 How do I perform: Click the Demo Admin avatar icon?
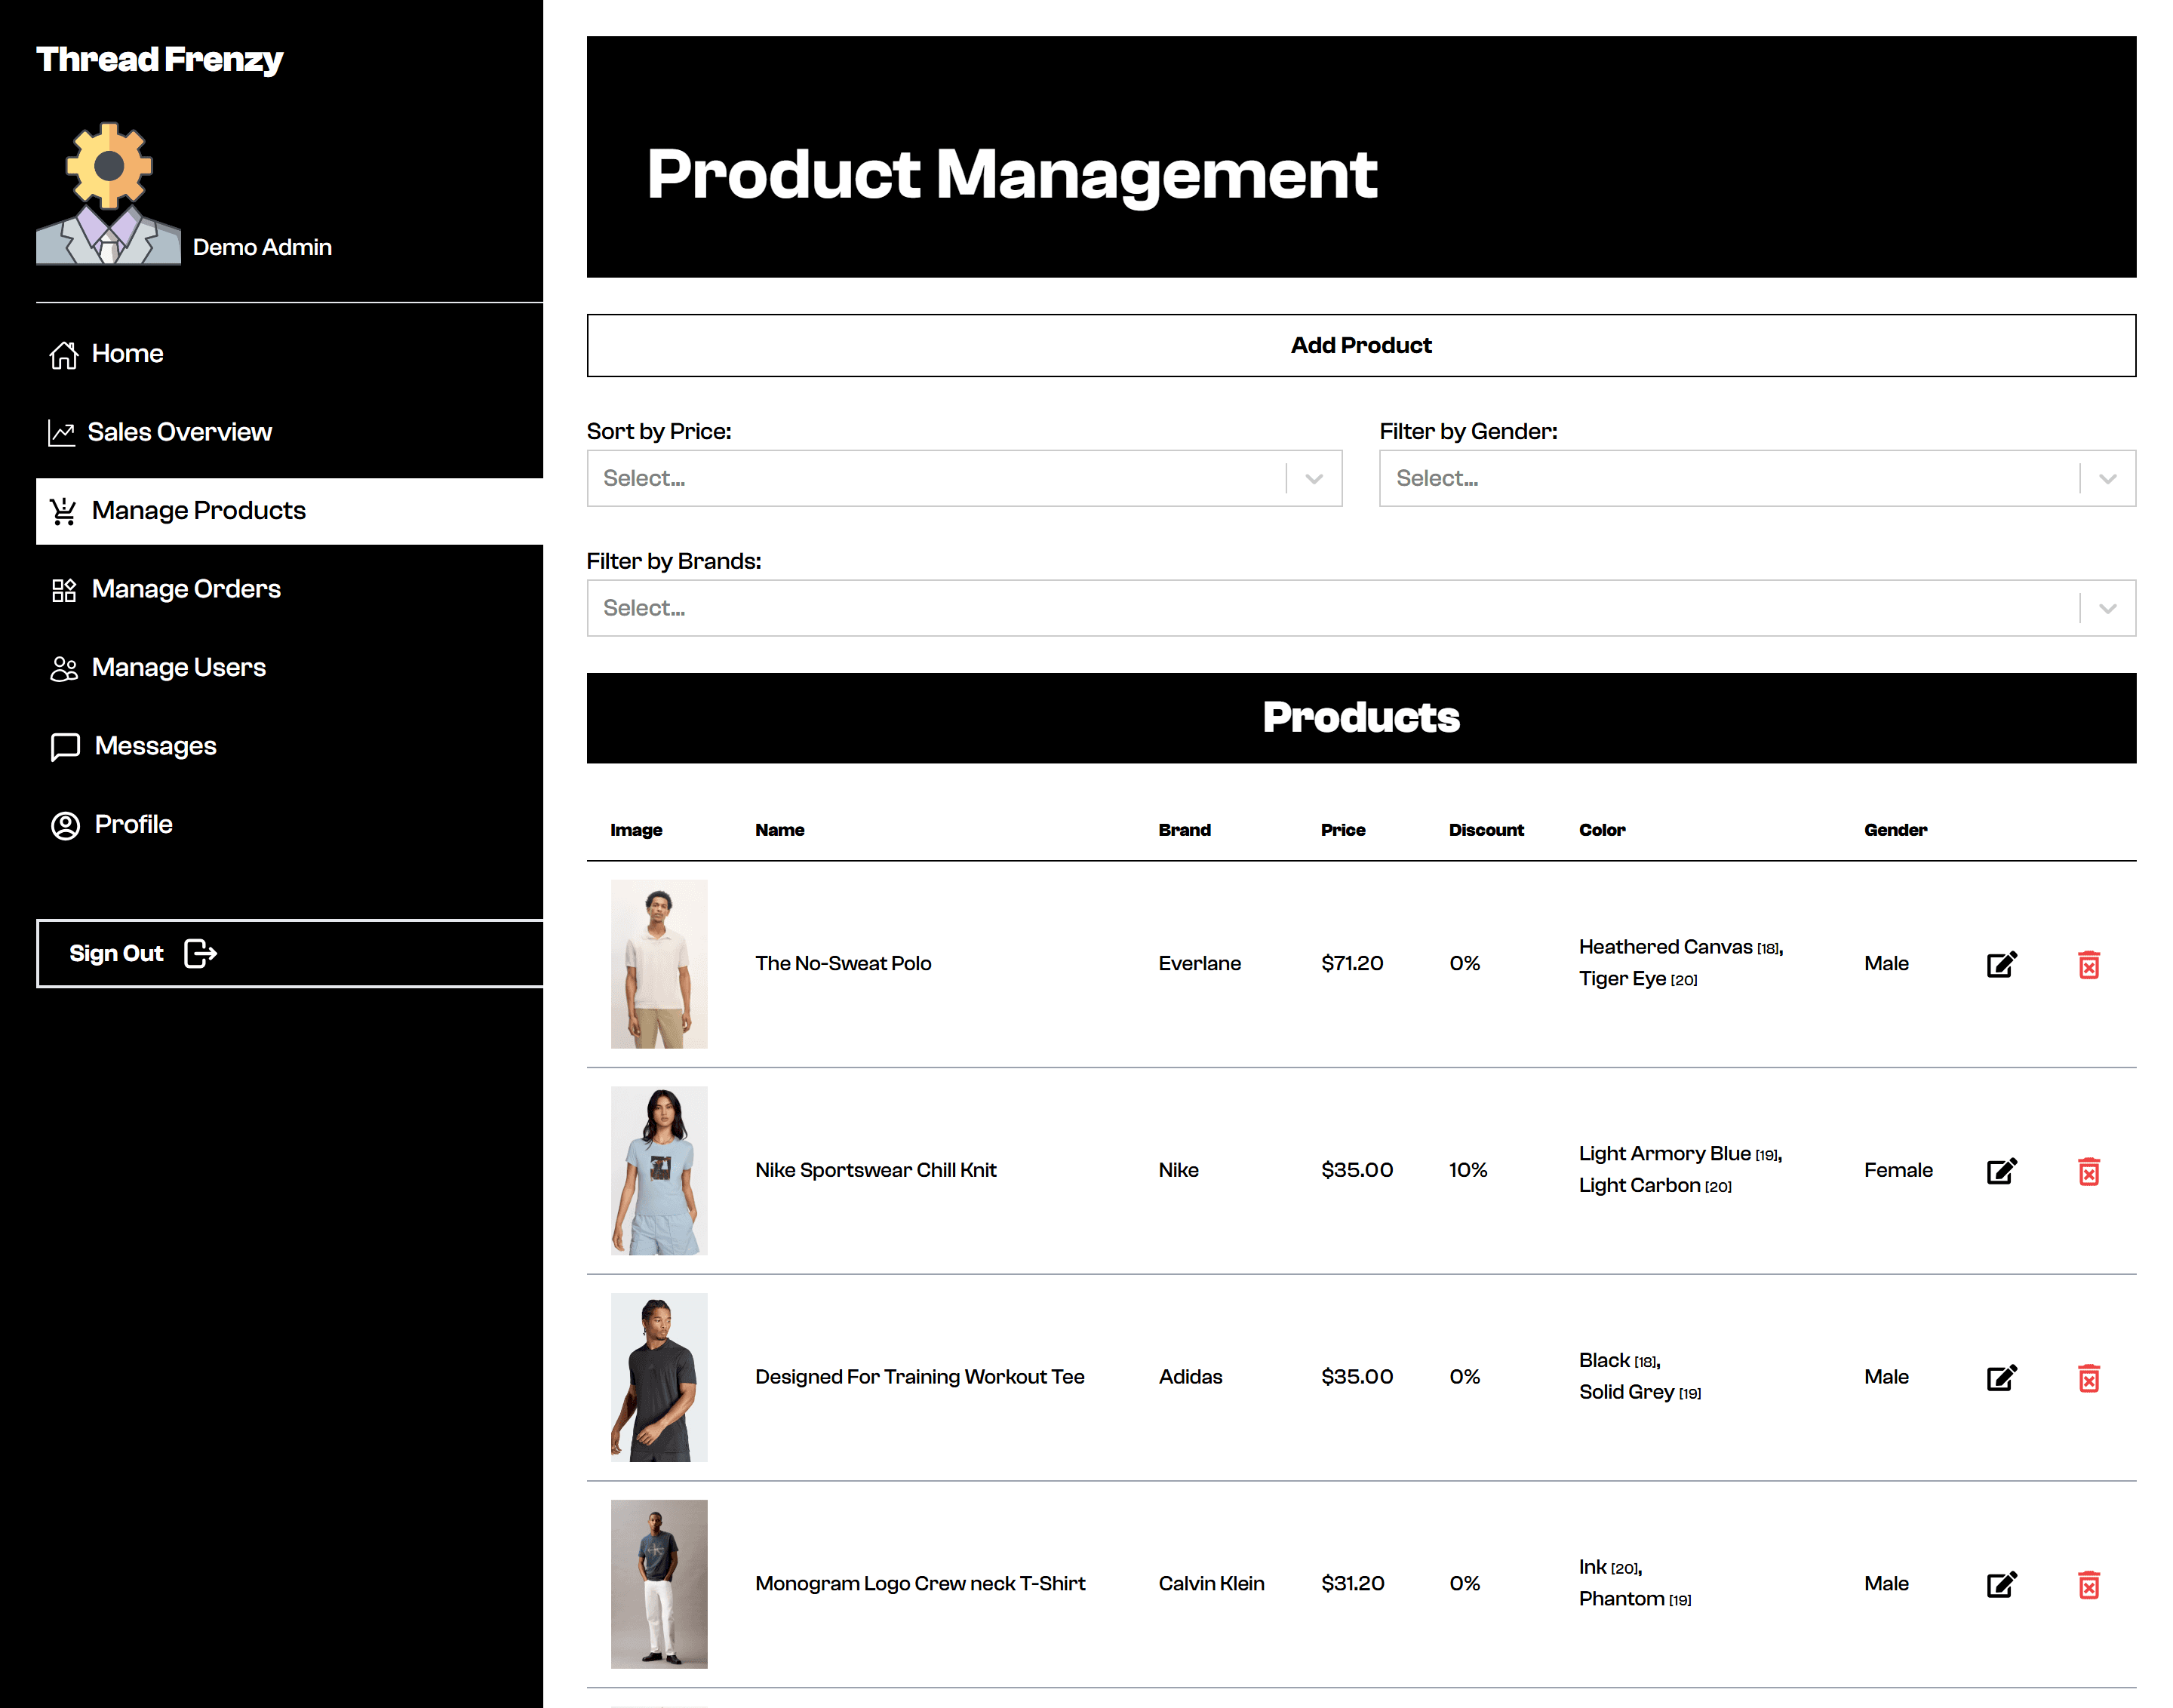(x=108, y=194)
